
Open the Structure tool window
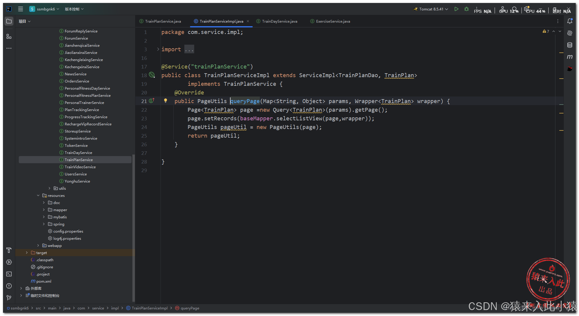click(x=9, y=36)
